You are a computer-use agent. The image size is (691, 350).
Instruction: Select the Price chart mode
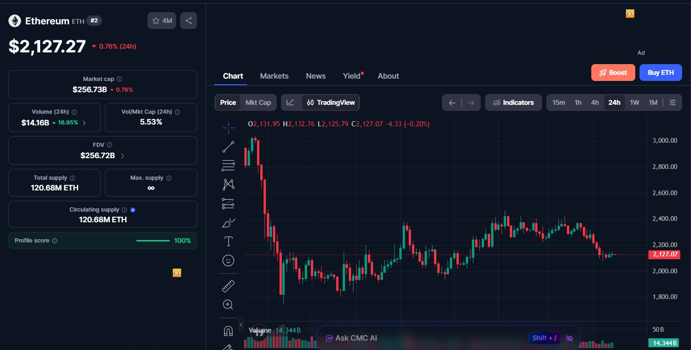228,102
